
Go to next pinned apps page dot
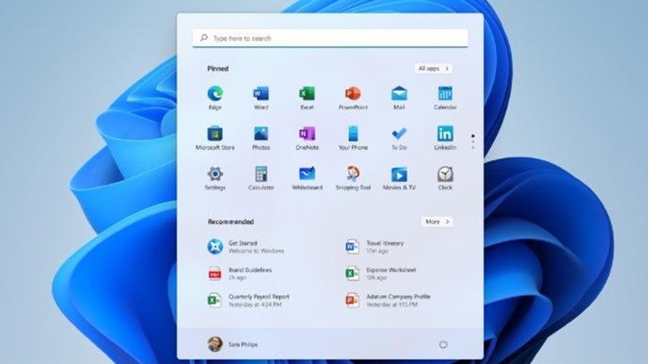(x=473, y=142)
